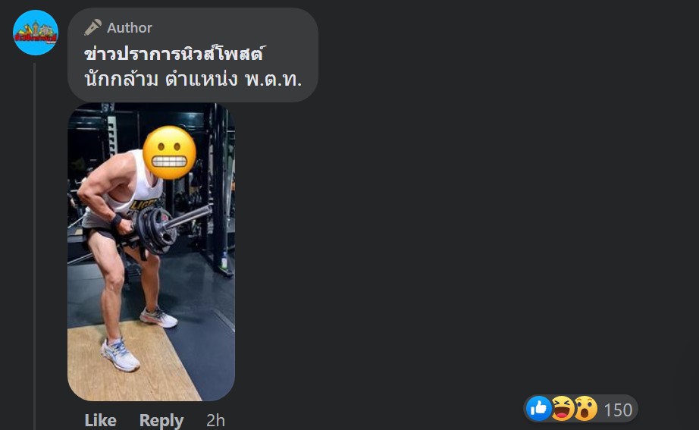This screenshot has height=430, width=699.
Task: Open the 2h timestamp link
Action: tap(215, 420)
